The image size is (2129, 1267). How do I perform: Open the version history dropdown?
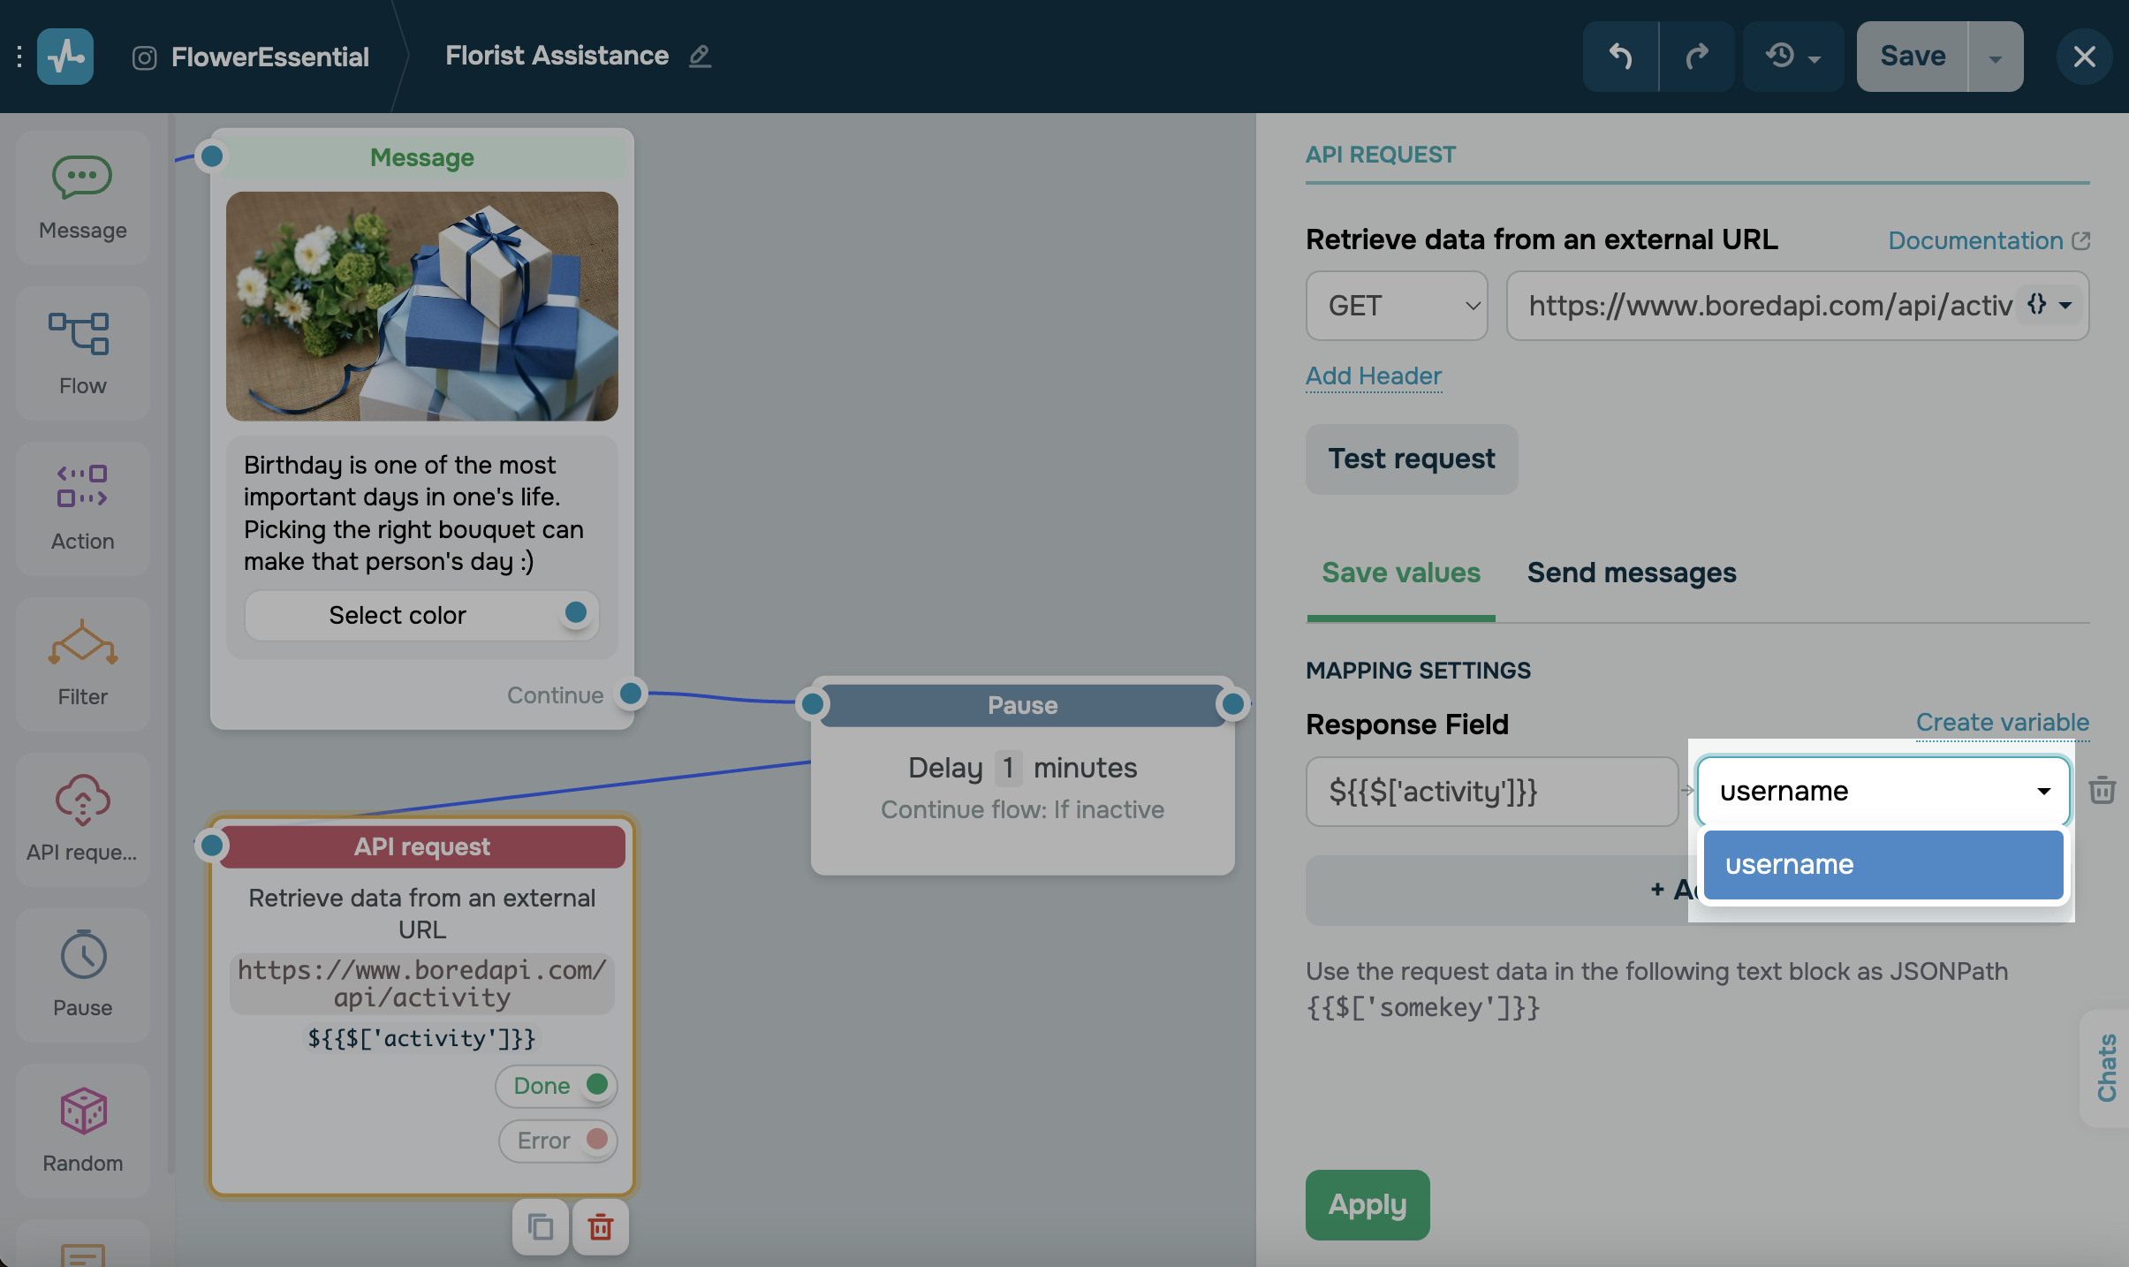click(1792, 57)
